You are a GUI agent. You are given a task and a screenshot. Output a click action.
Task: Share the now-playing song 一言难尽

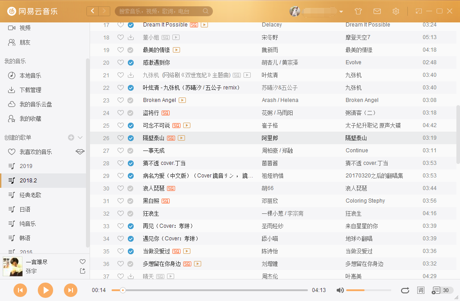click(x=82, y=271)
